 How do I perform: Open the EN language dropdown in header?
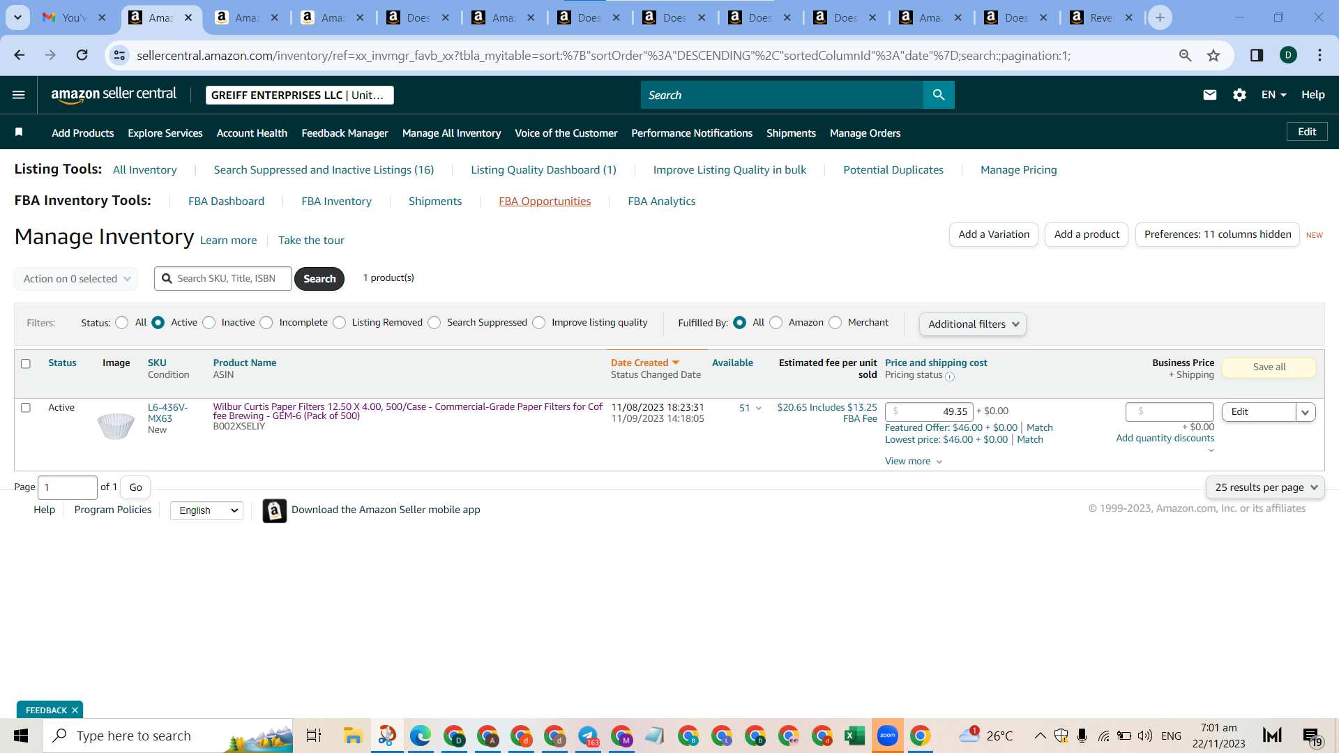pos(1273,95)
